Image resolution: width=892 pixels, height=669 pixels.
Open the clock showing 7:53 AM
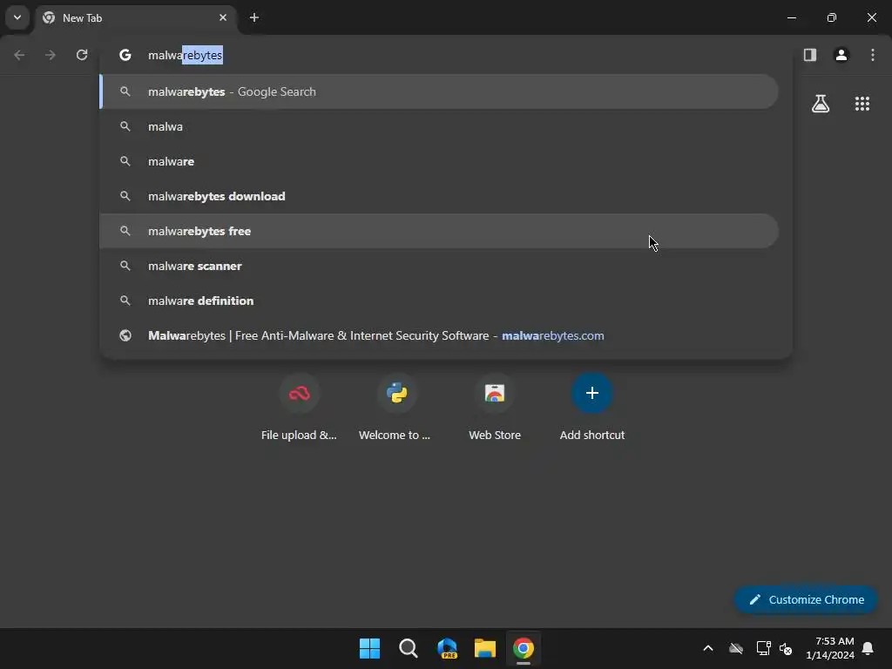830,648
